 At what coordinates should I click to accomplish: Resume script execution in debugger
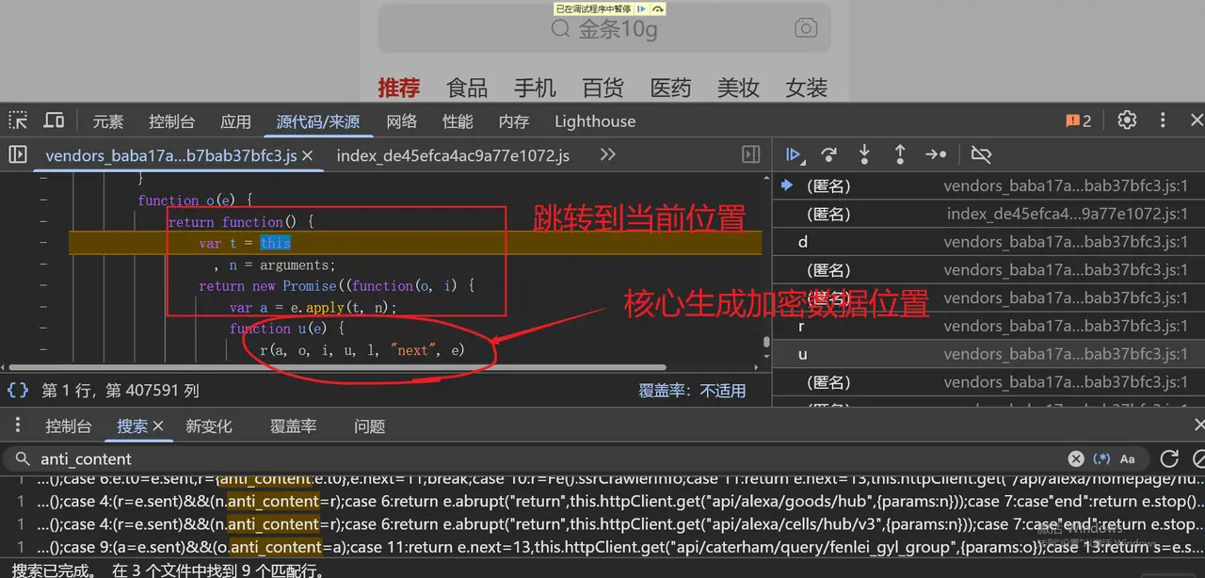point(793,154)
